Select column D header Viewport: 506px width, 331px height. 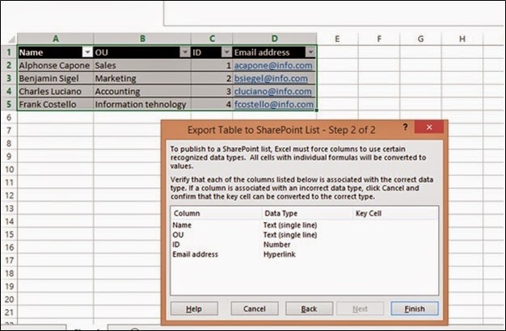pos(274,39)
